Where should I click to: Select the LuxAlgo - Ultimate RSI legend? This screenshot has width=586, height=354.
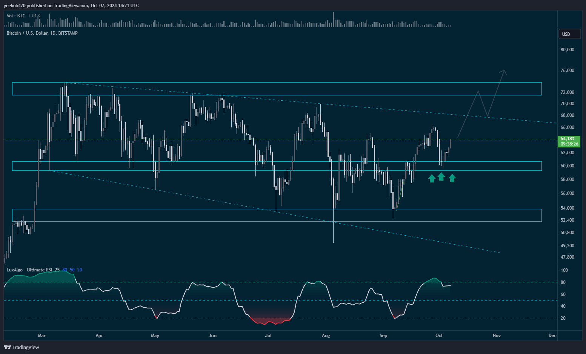(x=29, y=270)
